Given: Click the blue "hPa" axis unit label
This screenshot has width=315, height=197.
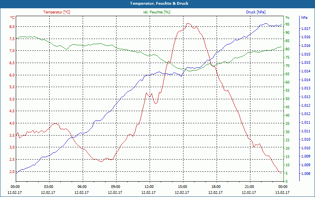Looking at the screenshot, I should pos(304,18).
